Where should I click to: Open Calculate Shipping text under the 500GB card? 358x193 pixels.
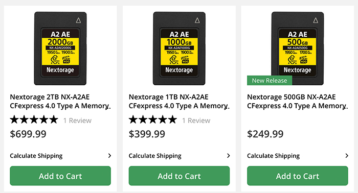click(x=273, y=156)
